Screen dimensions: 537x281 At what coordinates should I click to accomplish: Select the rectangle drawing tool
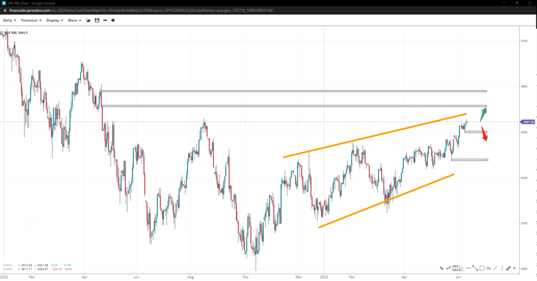482,268
